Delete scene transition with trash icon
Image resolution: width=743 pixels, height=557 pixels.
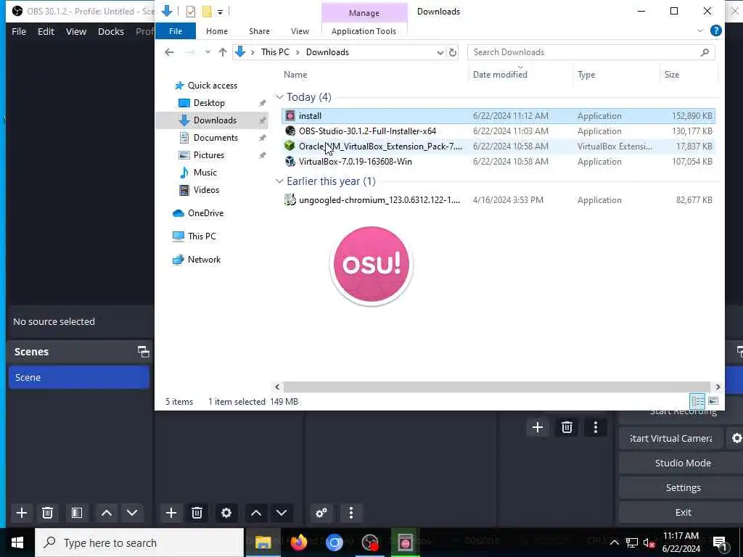(x=567, y=427)
